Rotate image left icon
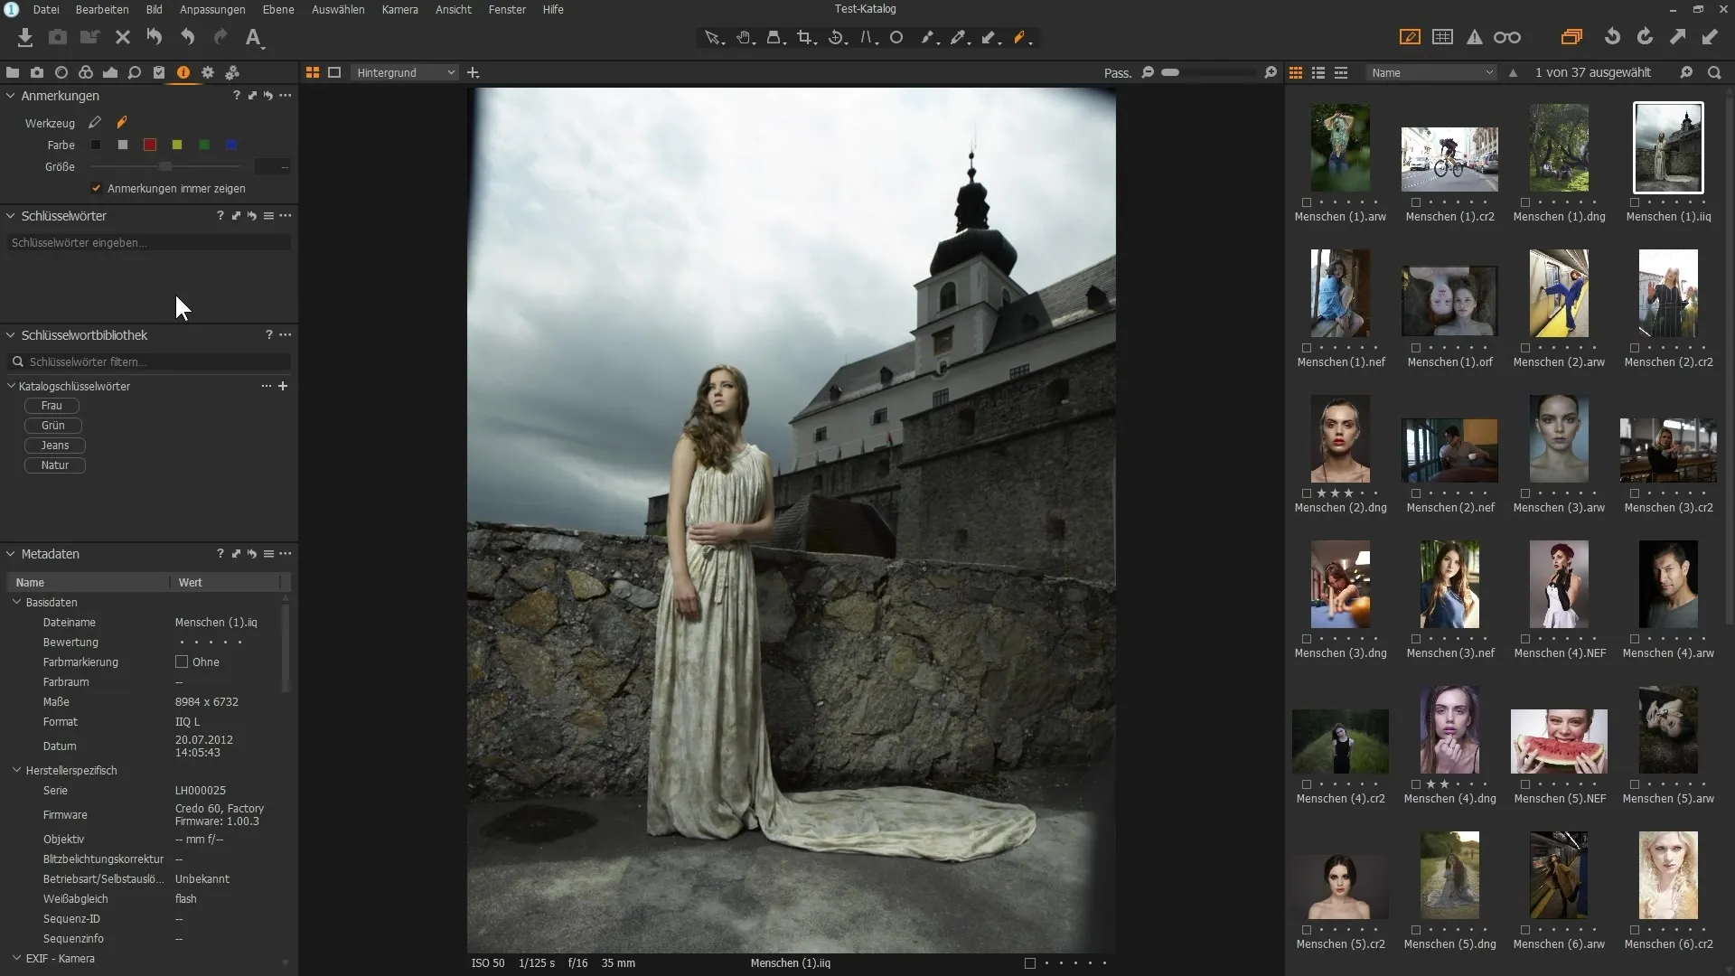The height and width of the screenshot is (976, 1735). pyautogui.click(x=1612, y=37)
